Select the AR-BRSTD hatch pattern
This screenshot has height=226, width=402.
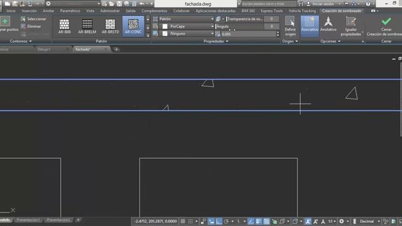111,26
